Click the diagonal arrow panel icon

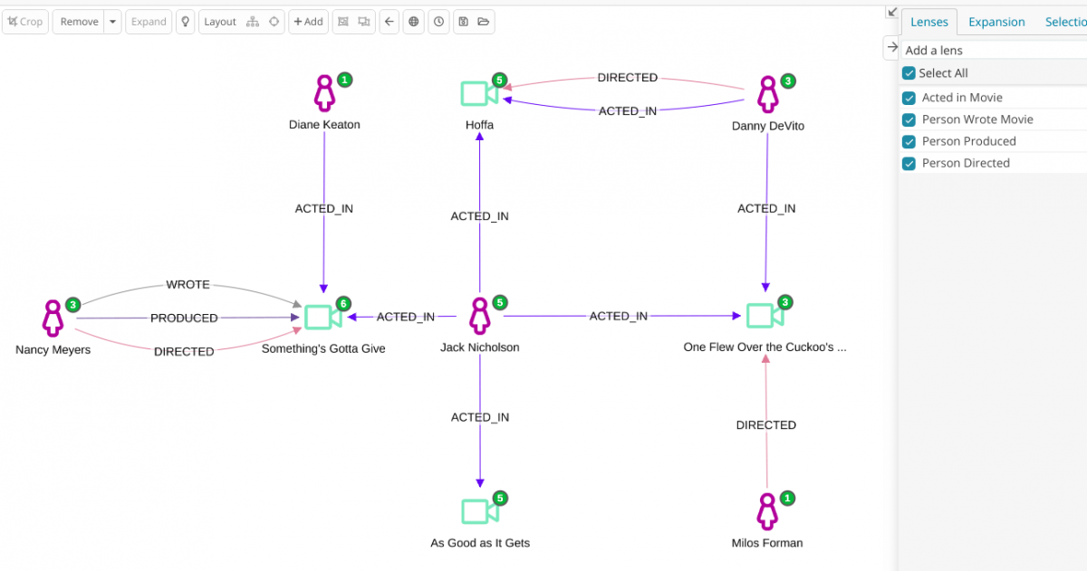(x=892, y=12)
